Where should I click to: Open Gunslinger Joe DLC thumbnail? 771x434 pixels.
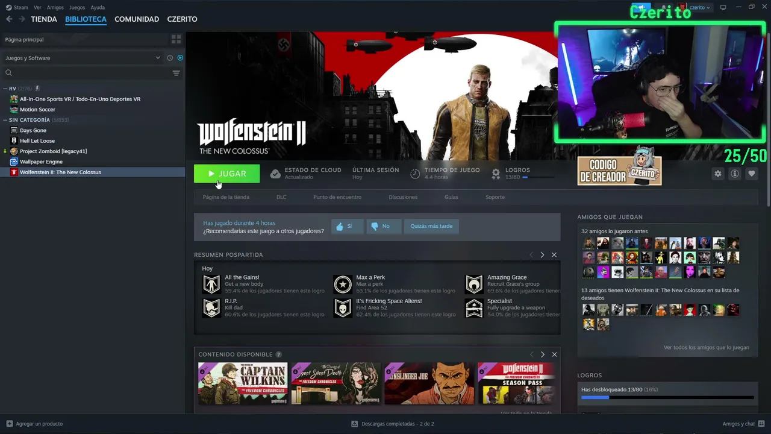tap(429, 383)
